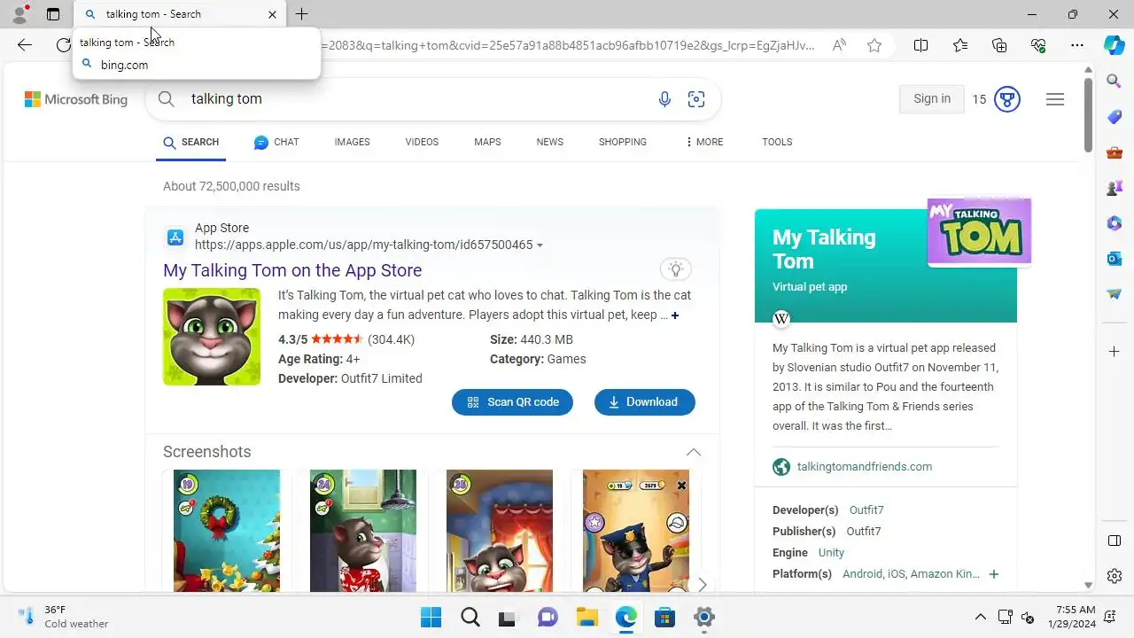
Task: Click the browser back arrow
Action: tap(25, 45)
